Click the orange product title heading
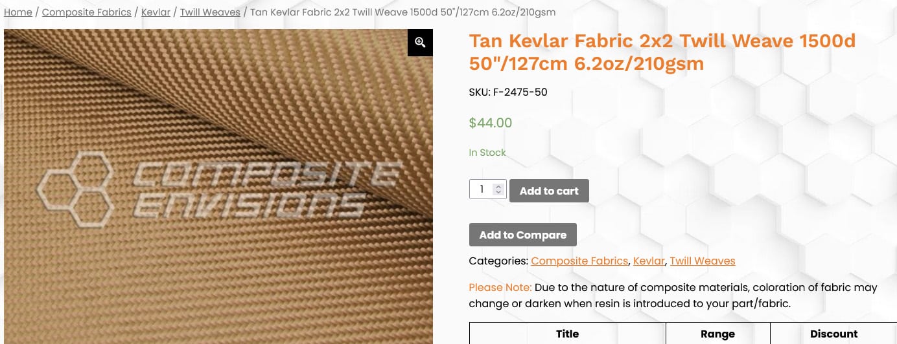The image size is (897, 344). (662, 52)
